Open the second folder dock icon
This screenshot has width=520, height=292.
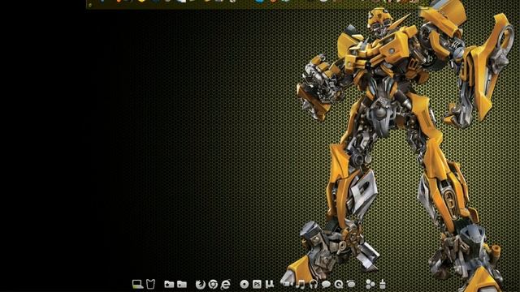coord(182,284)
